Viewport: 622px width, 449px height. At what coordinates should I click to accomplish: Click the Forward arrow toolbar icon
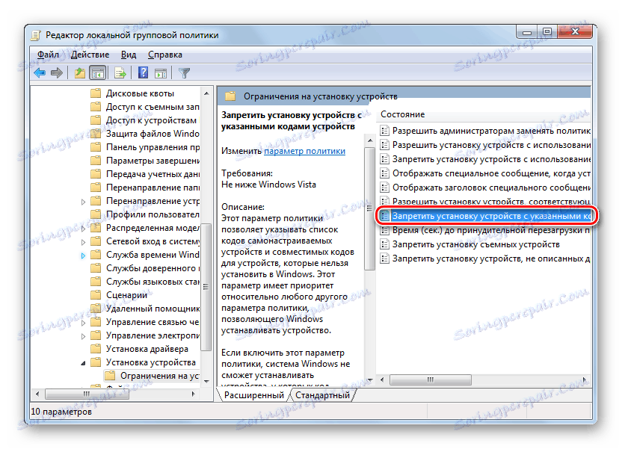point(57,73)
